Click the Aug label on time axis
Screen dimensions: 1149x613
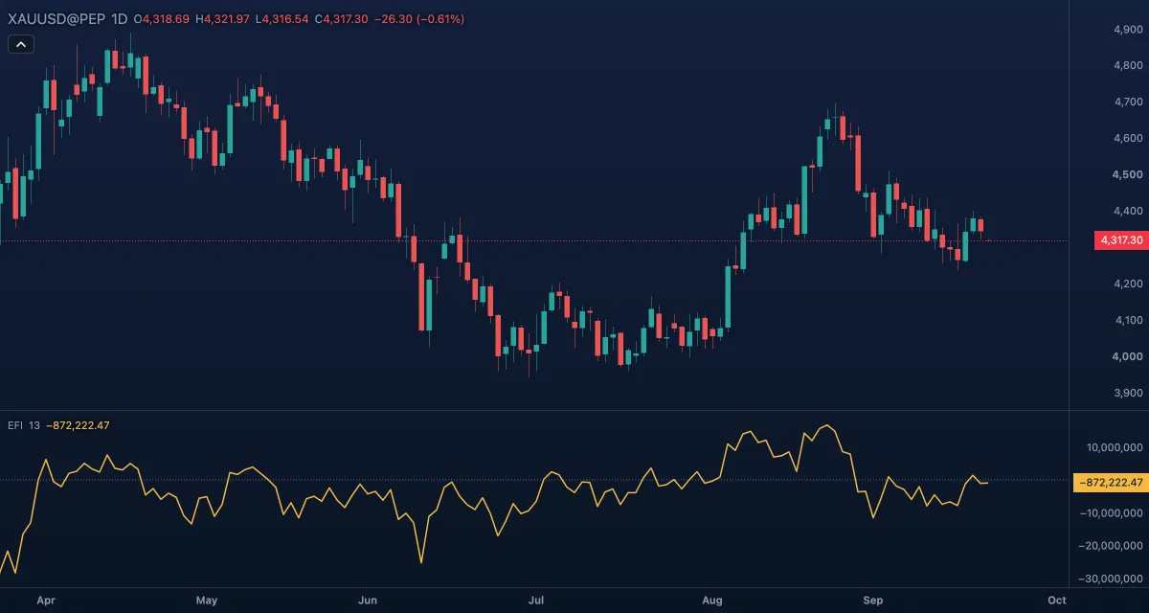pyautogui.click(x=712, y=601)
